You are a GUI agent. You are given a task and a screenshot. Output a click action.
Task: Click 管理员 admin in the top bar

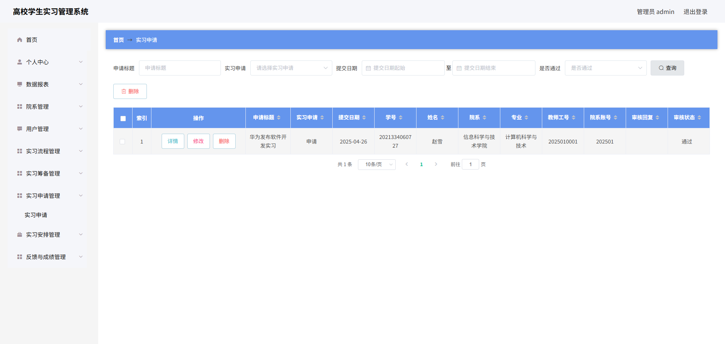[656, 12]
